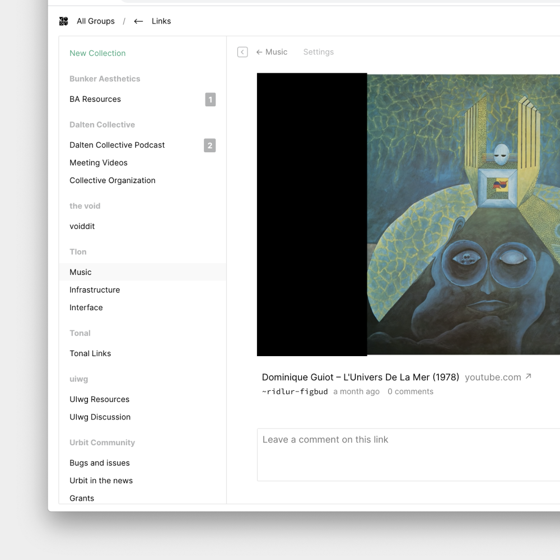Viewport: 560px width, 560px height.
Task: Click uiwg group heading
Action: pyautogui.click(x=78, y=379)
